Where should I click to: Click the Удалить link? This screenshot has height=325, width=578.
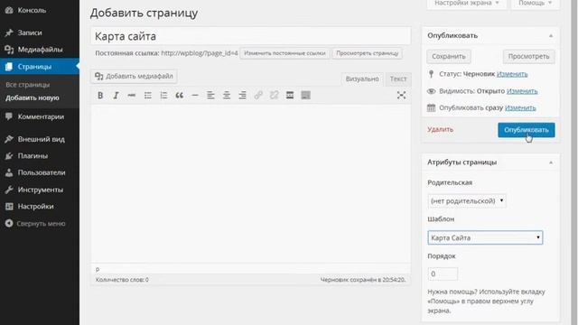440,129
